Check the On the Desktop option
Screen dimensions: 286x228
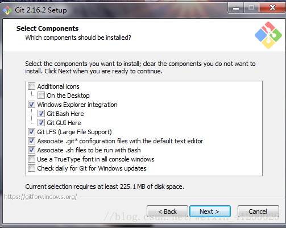tap(41, 96)
